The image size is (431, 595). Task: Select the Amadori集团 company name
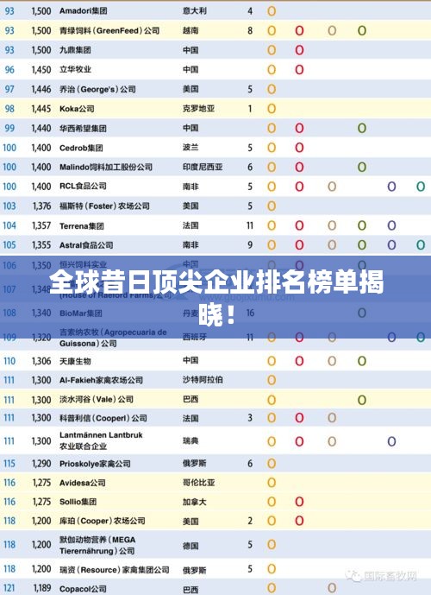84,11
